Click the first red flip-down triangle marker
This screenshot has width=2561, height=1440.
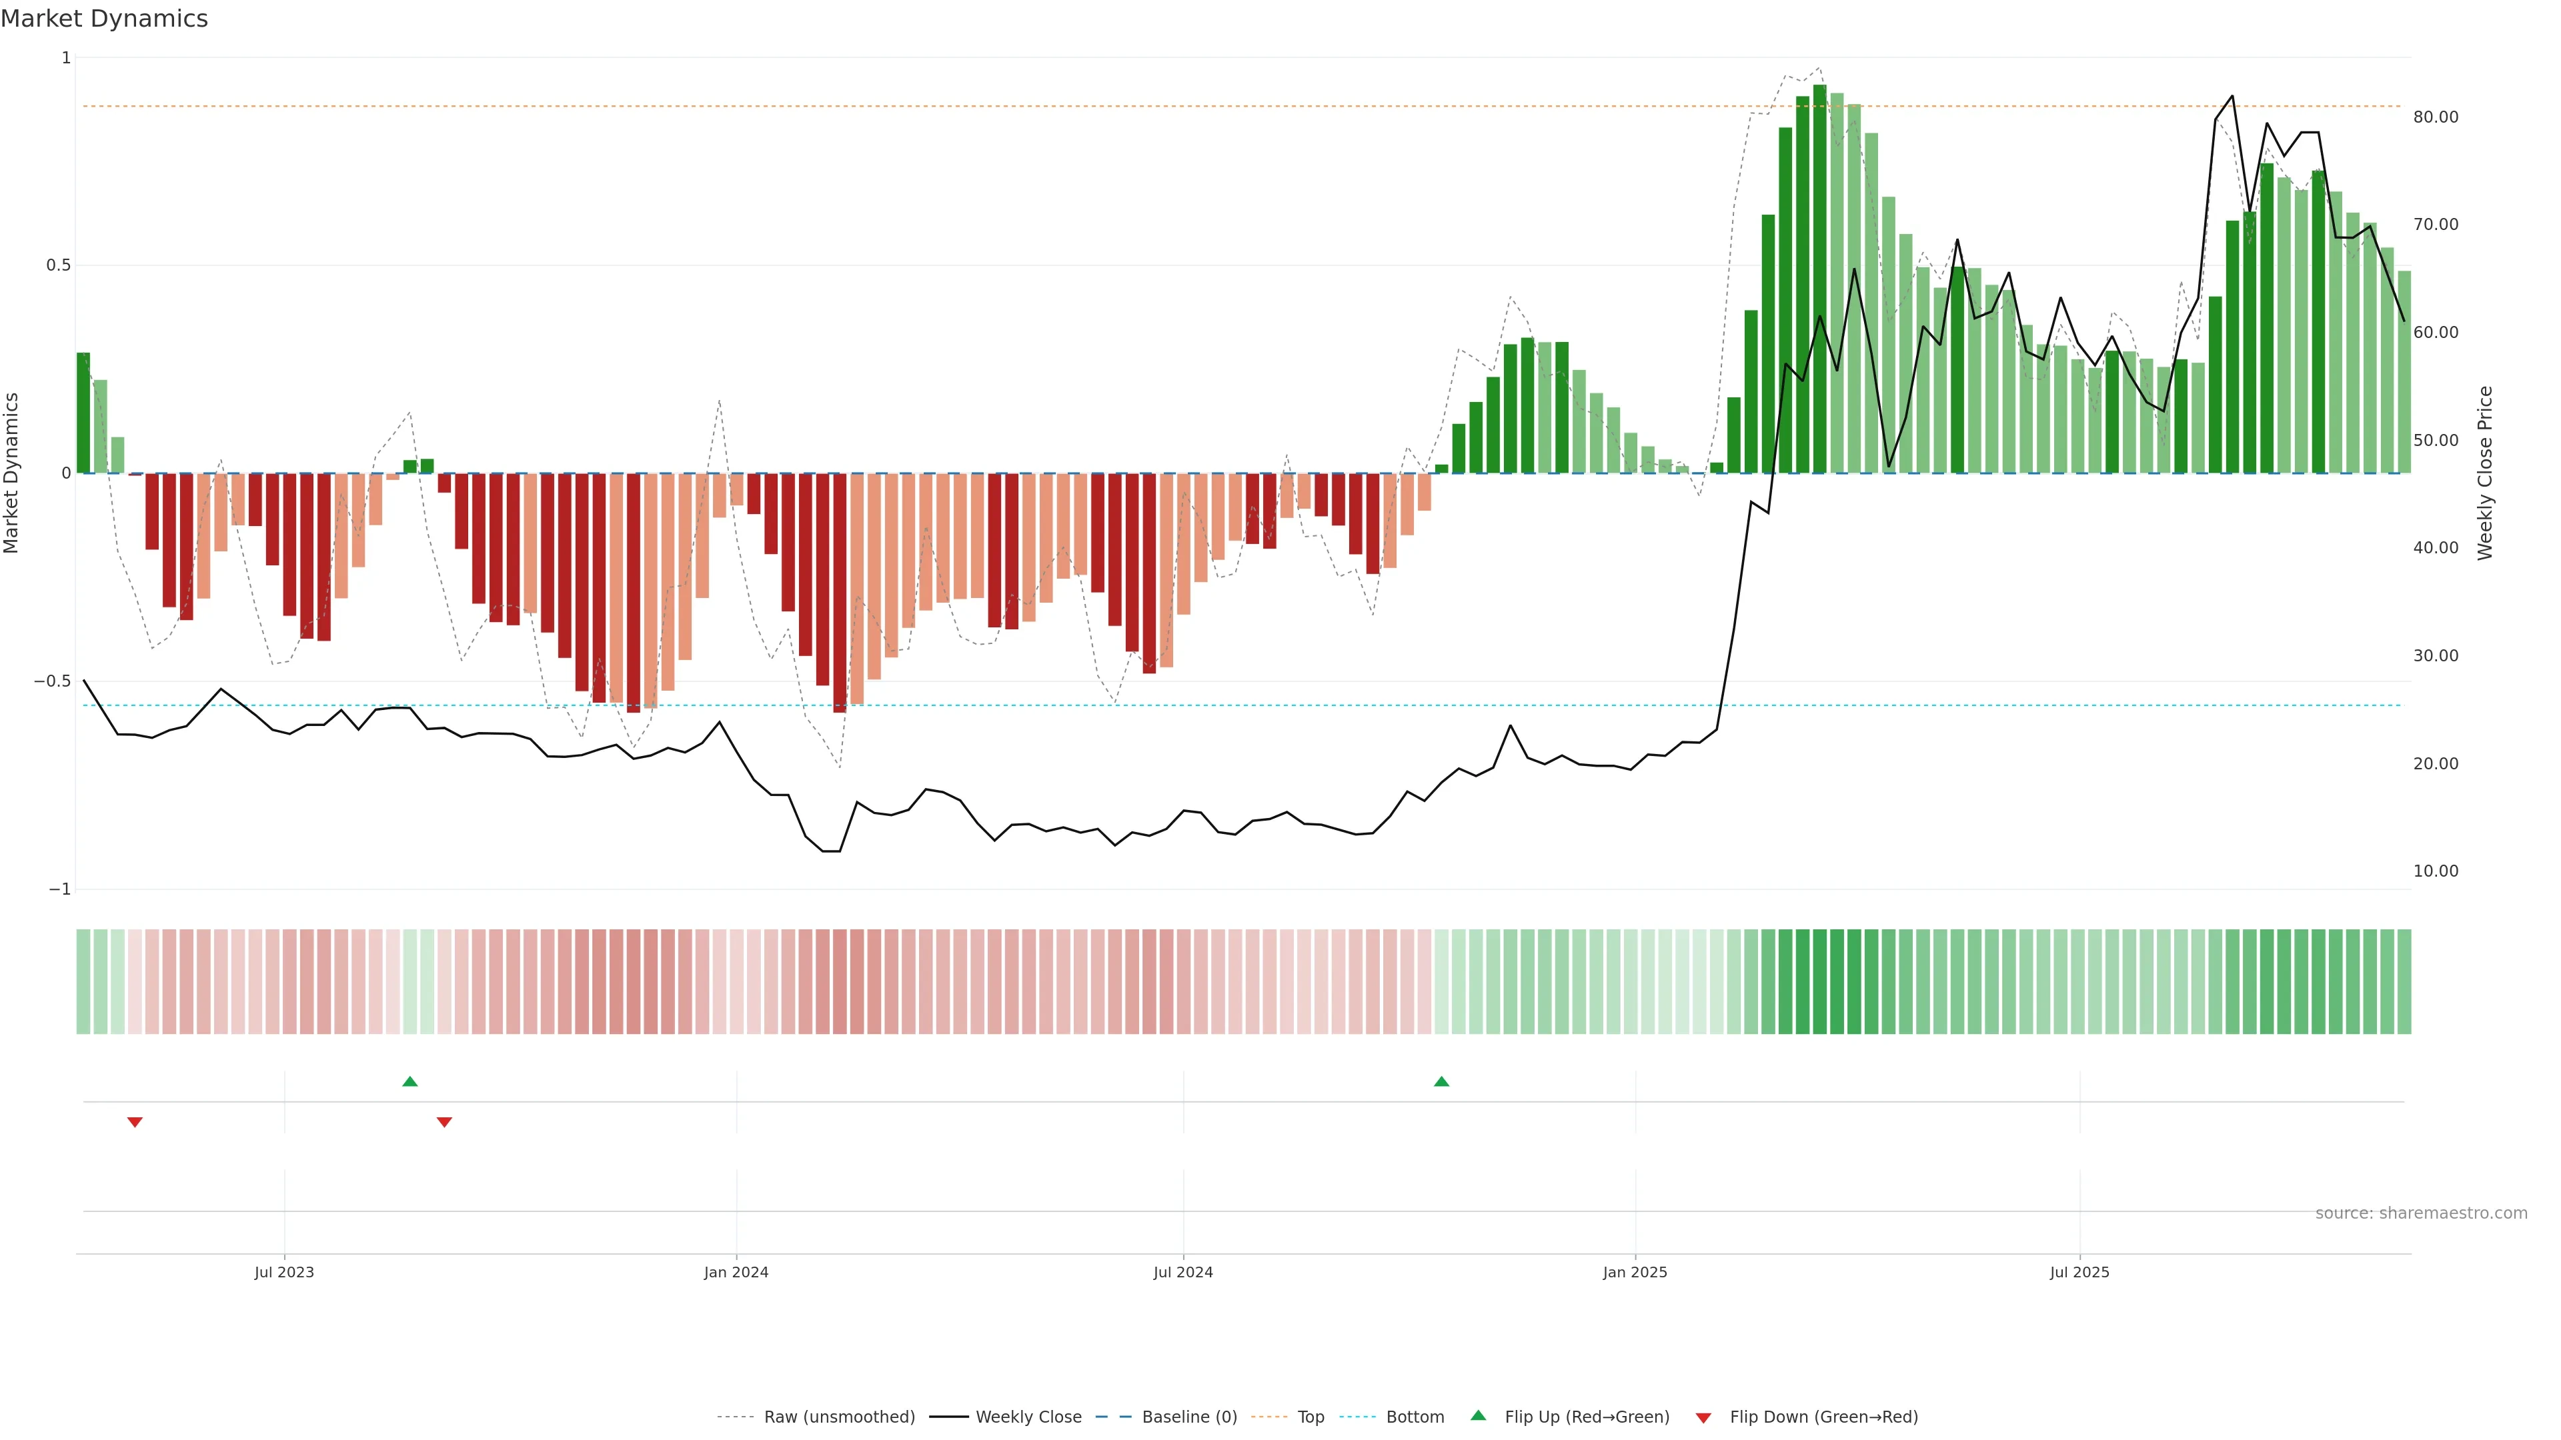click(x=135, y=1122)
